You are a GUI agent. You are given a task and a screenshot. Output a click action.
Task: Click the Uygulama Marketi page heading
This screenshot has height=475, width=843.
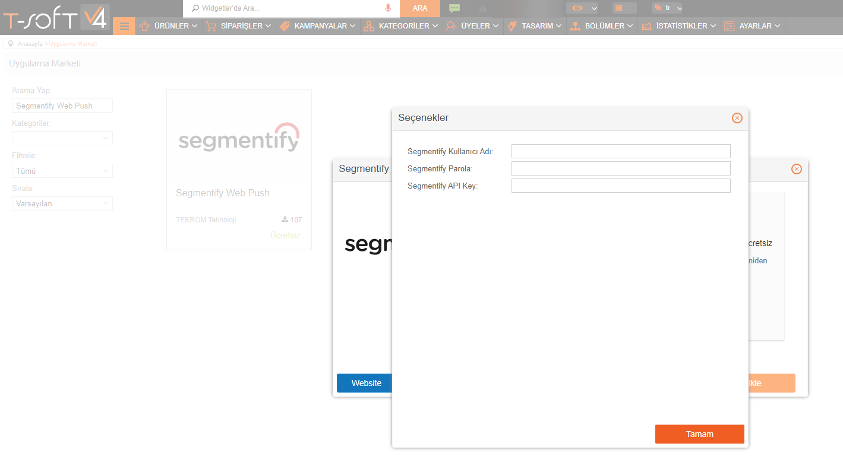[x=45, y=63]
